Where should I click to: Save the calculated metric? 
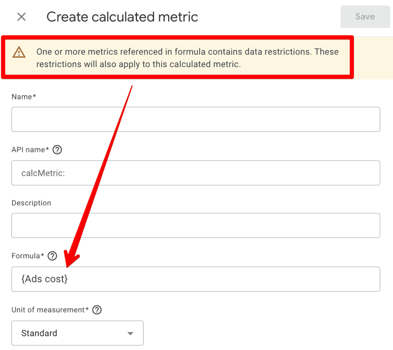pyautogui.click(x=365, y=17)
